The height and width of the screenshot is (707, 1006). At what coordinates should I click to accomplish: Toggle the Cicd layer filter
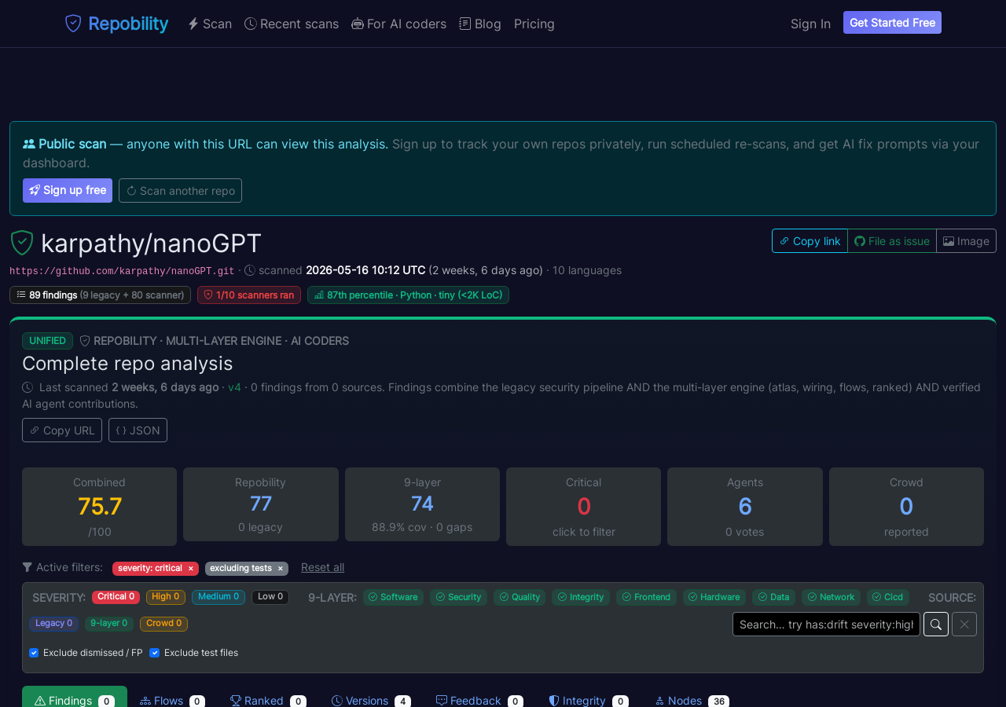[888, 597]
